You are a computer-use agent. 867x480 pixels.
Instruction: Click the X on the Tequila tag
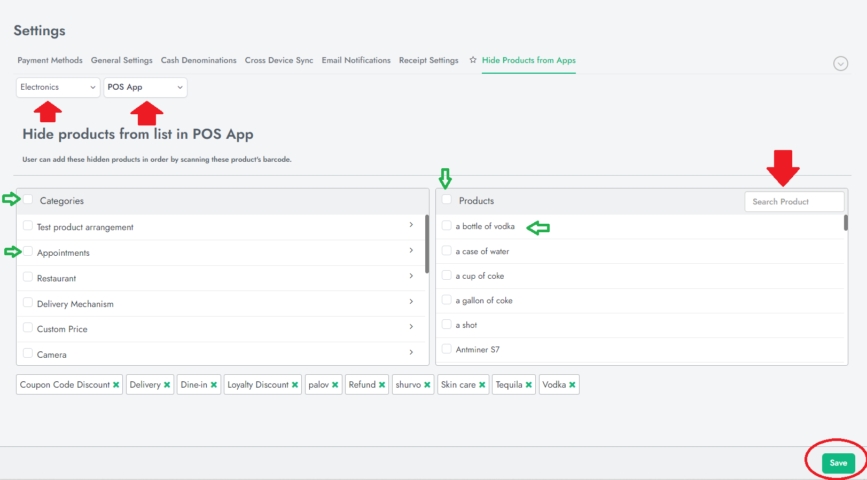click(529, 385)
